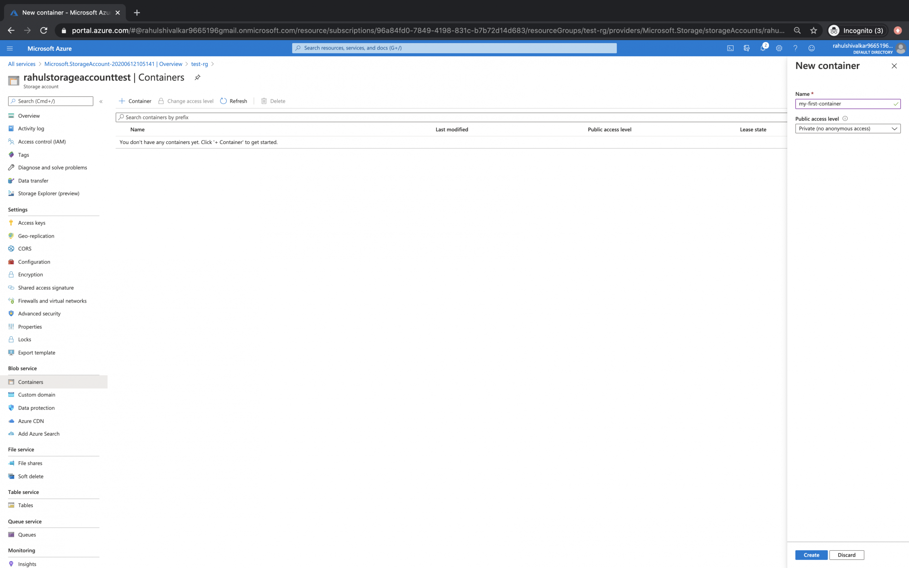
Task: Open Cloud Shell from the top bar
Action: [x=730, y=48]
